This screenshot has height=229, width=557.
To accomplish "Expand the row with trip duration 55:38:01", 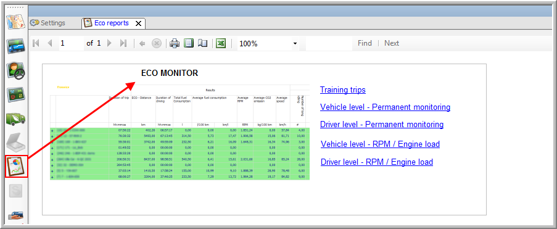I will click(x=52, y=142).
